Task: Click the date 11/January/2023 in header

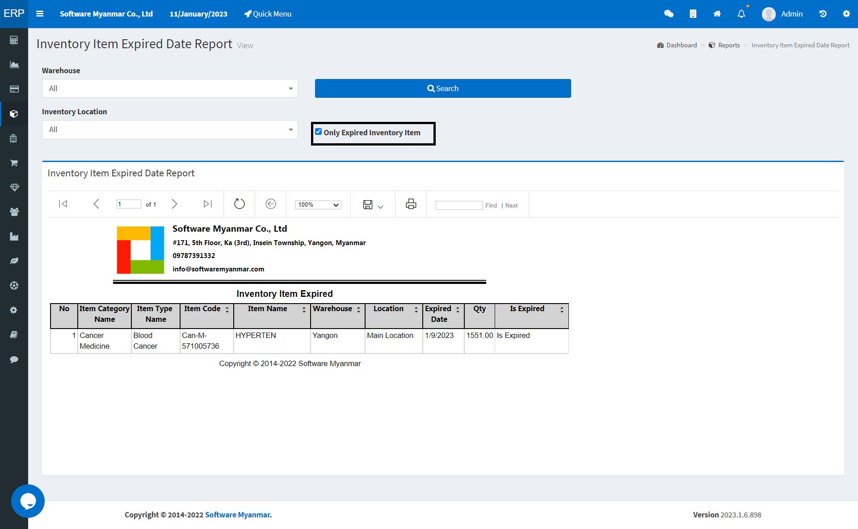Action: (198, 14)
